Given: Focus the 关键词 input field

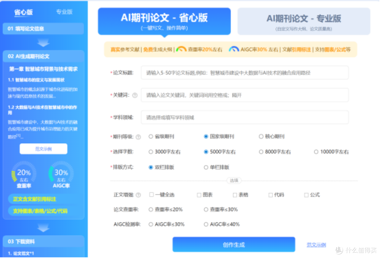Looking at the screenshot, I should click(245, 95).
